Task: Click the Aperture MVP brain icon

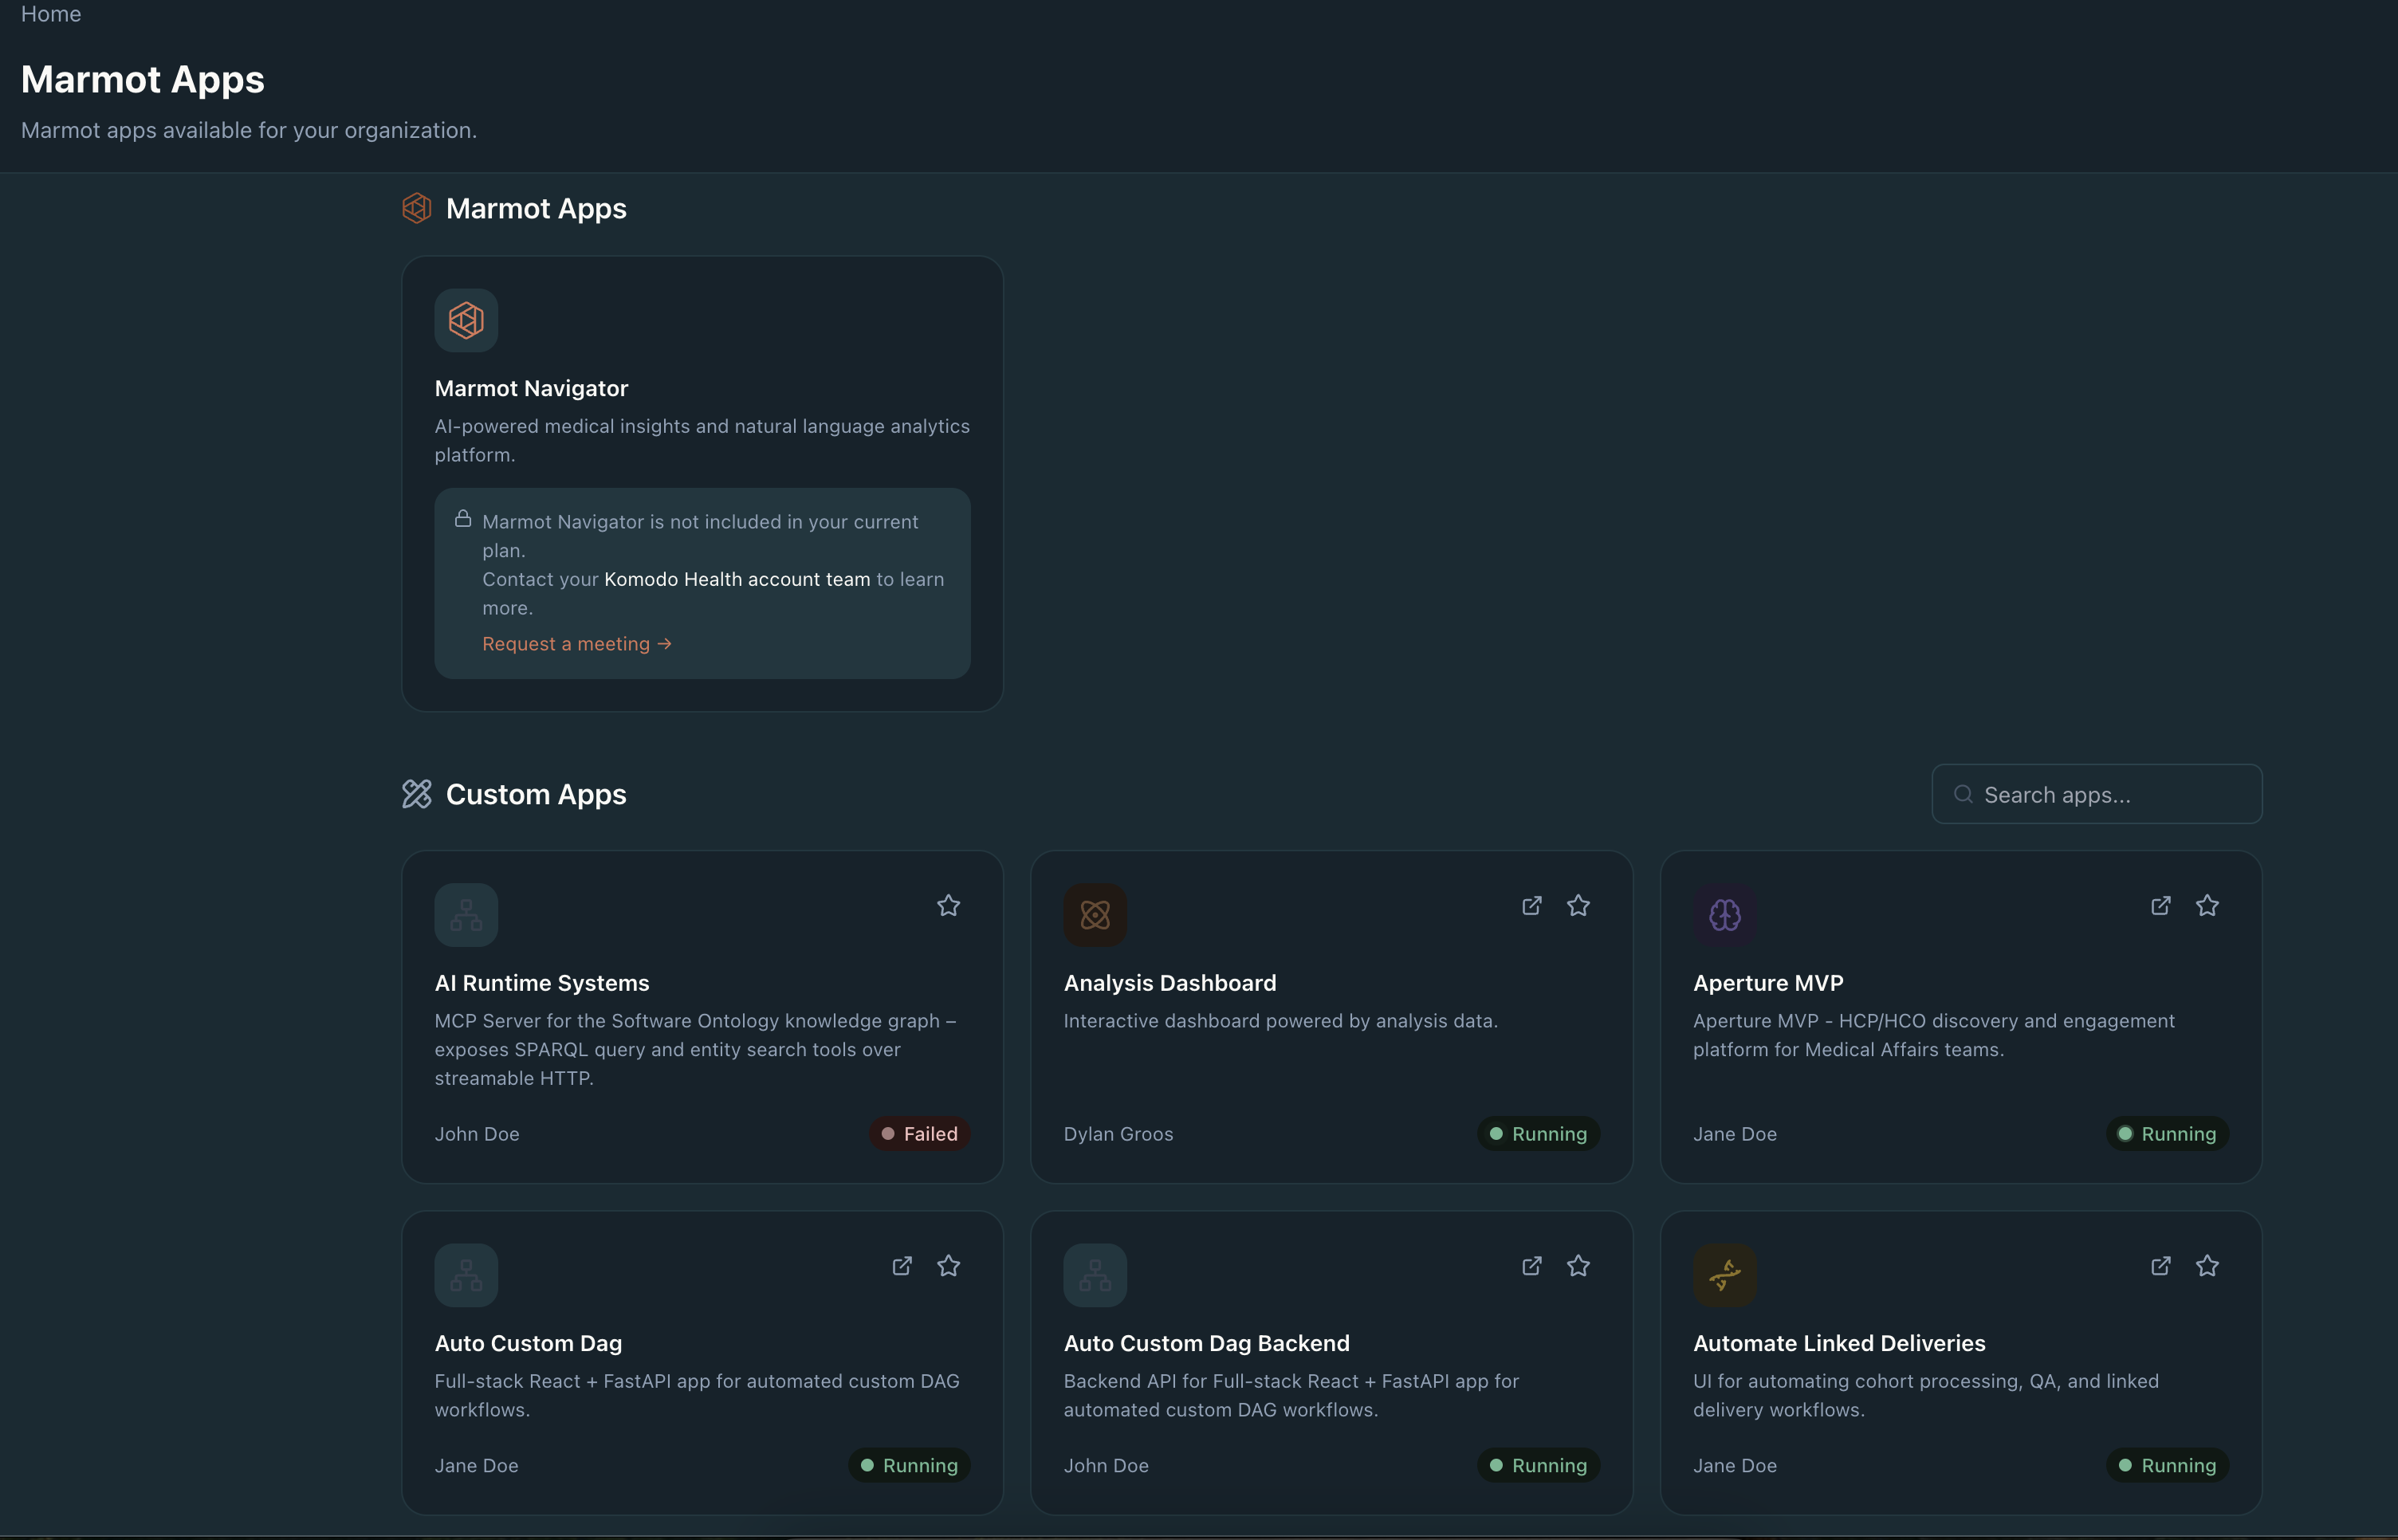Action: tap(1725, 915)
